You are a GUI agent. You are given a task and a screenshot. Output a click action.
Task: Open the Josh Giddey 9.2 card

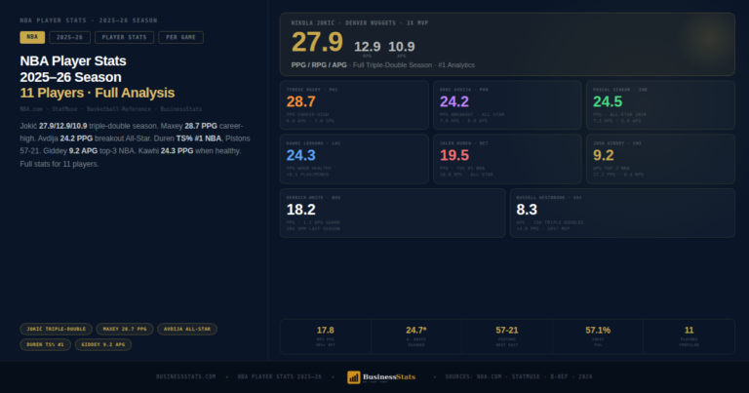[x=660, y=159]
